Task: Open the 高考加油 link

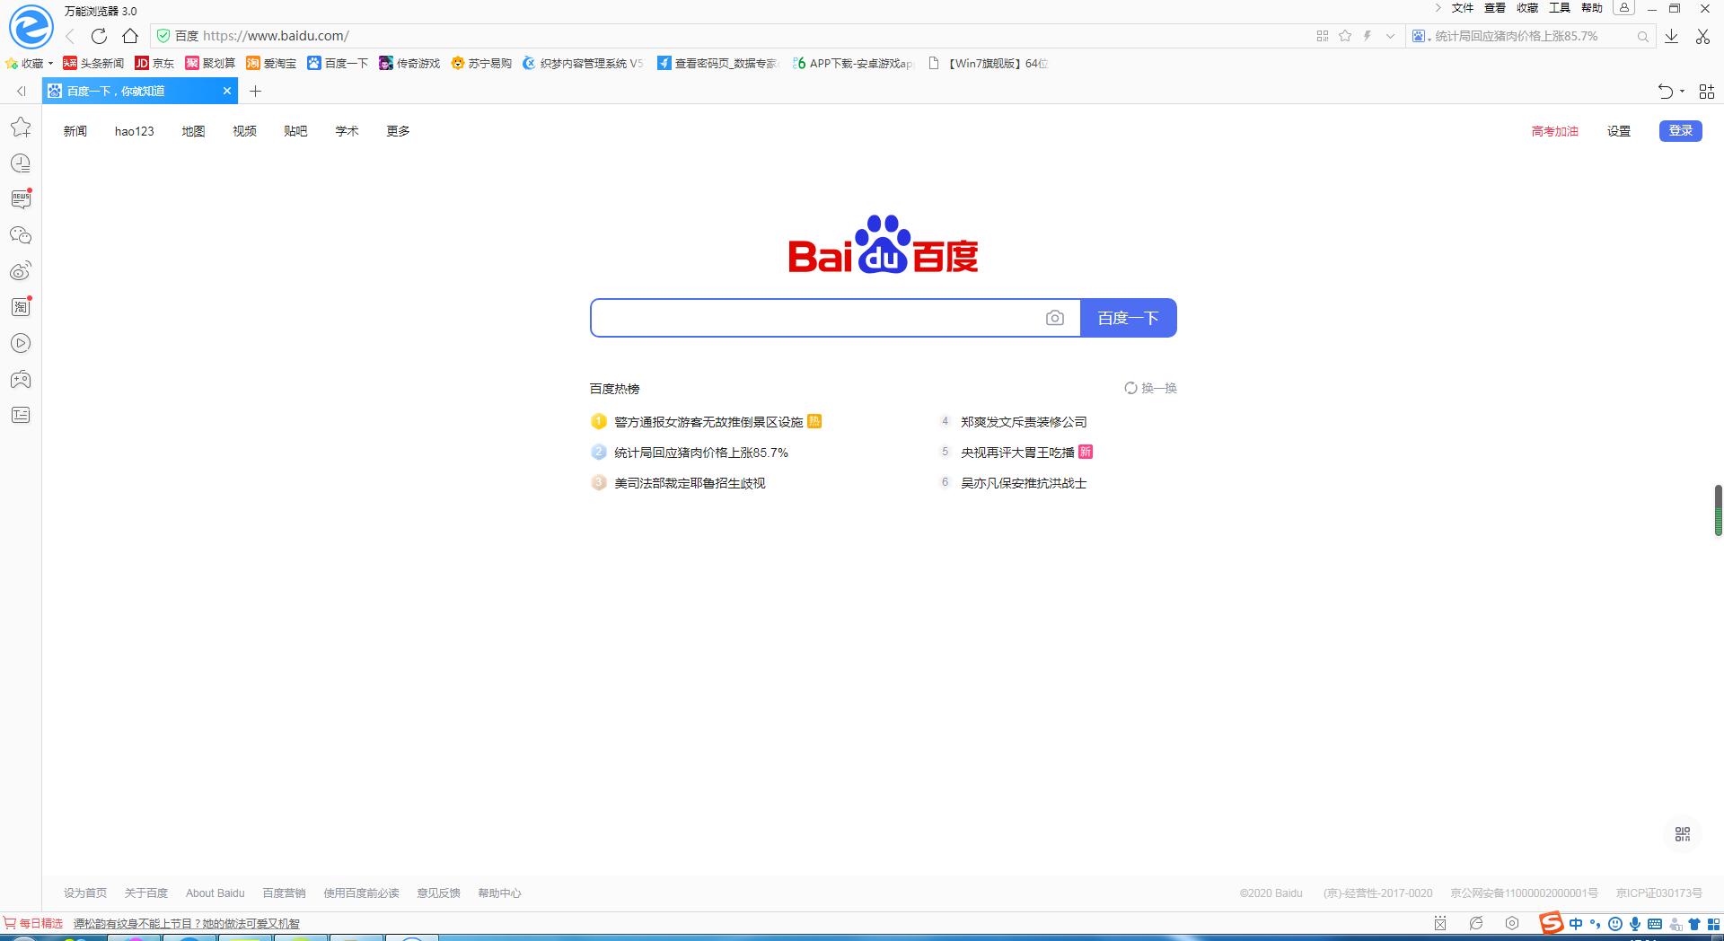Action: point(1555,131)
